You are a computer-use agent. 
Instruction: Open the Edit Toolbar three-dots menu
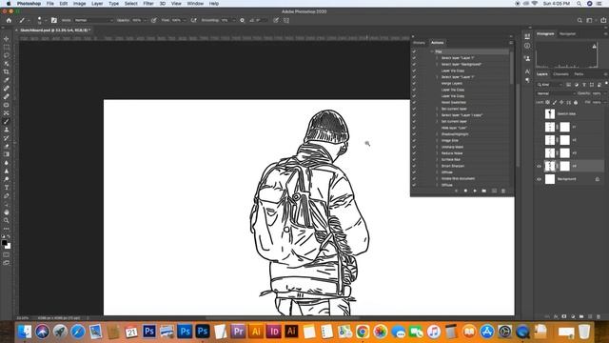point(7,229)
